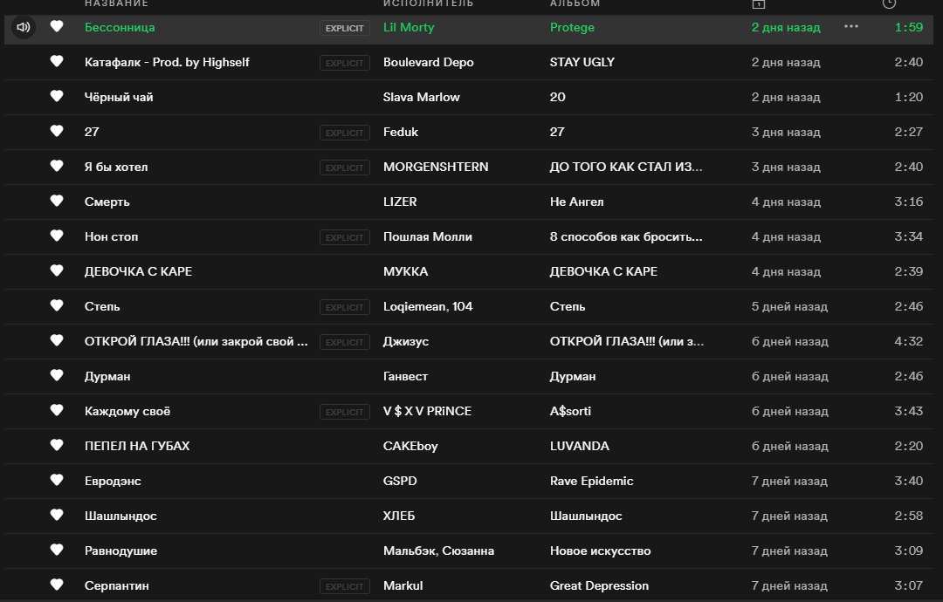The image size is (943, 602).
Task: Open artist CAKEboy
Action: (x=410, y=446)
